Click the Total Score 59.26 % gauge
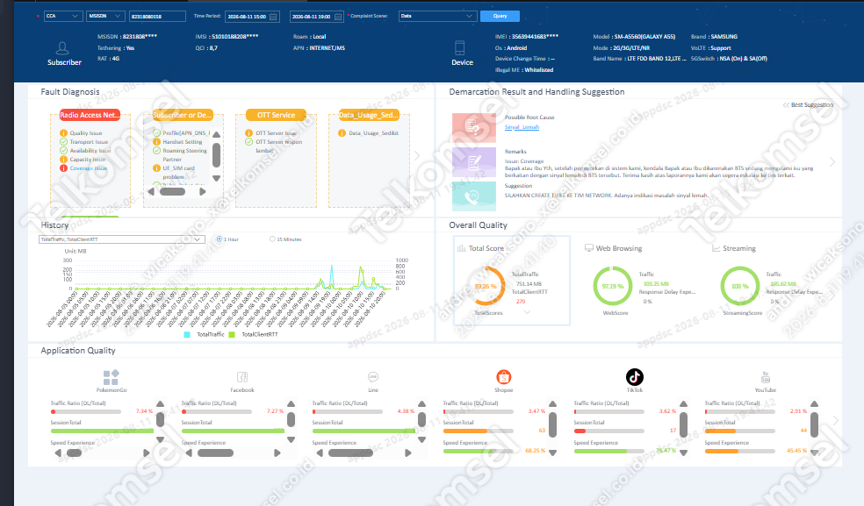864x506 pixels. click(x=486, y=286)
